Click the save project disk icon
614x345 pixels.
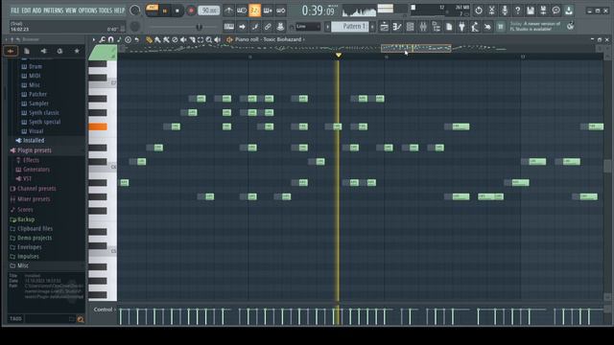(x=531, y=11)
